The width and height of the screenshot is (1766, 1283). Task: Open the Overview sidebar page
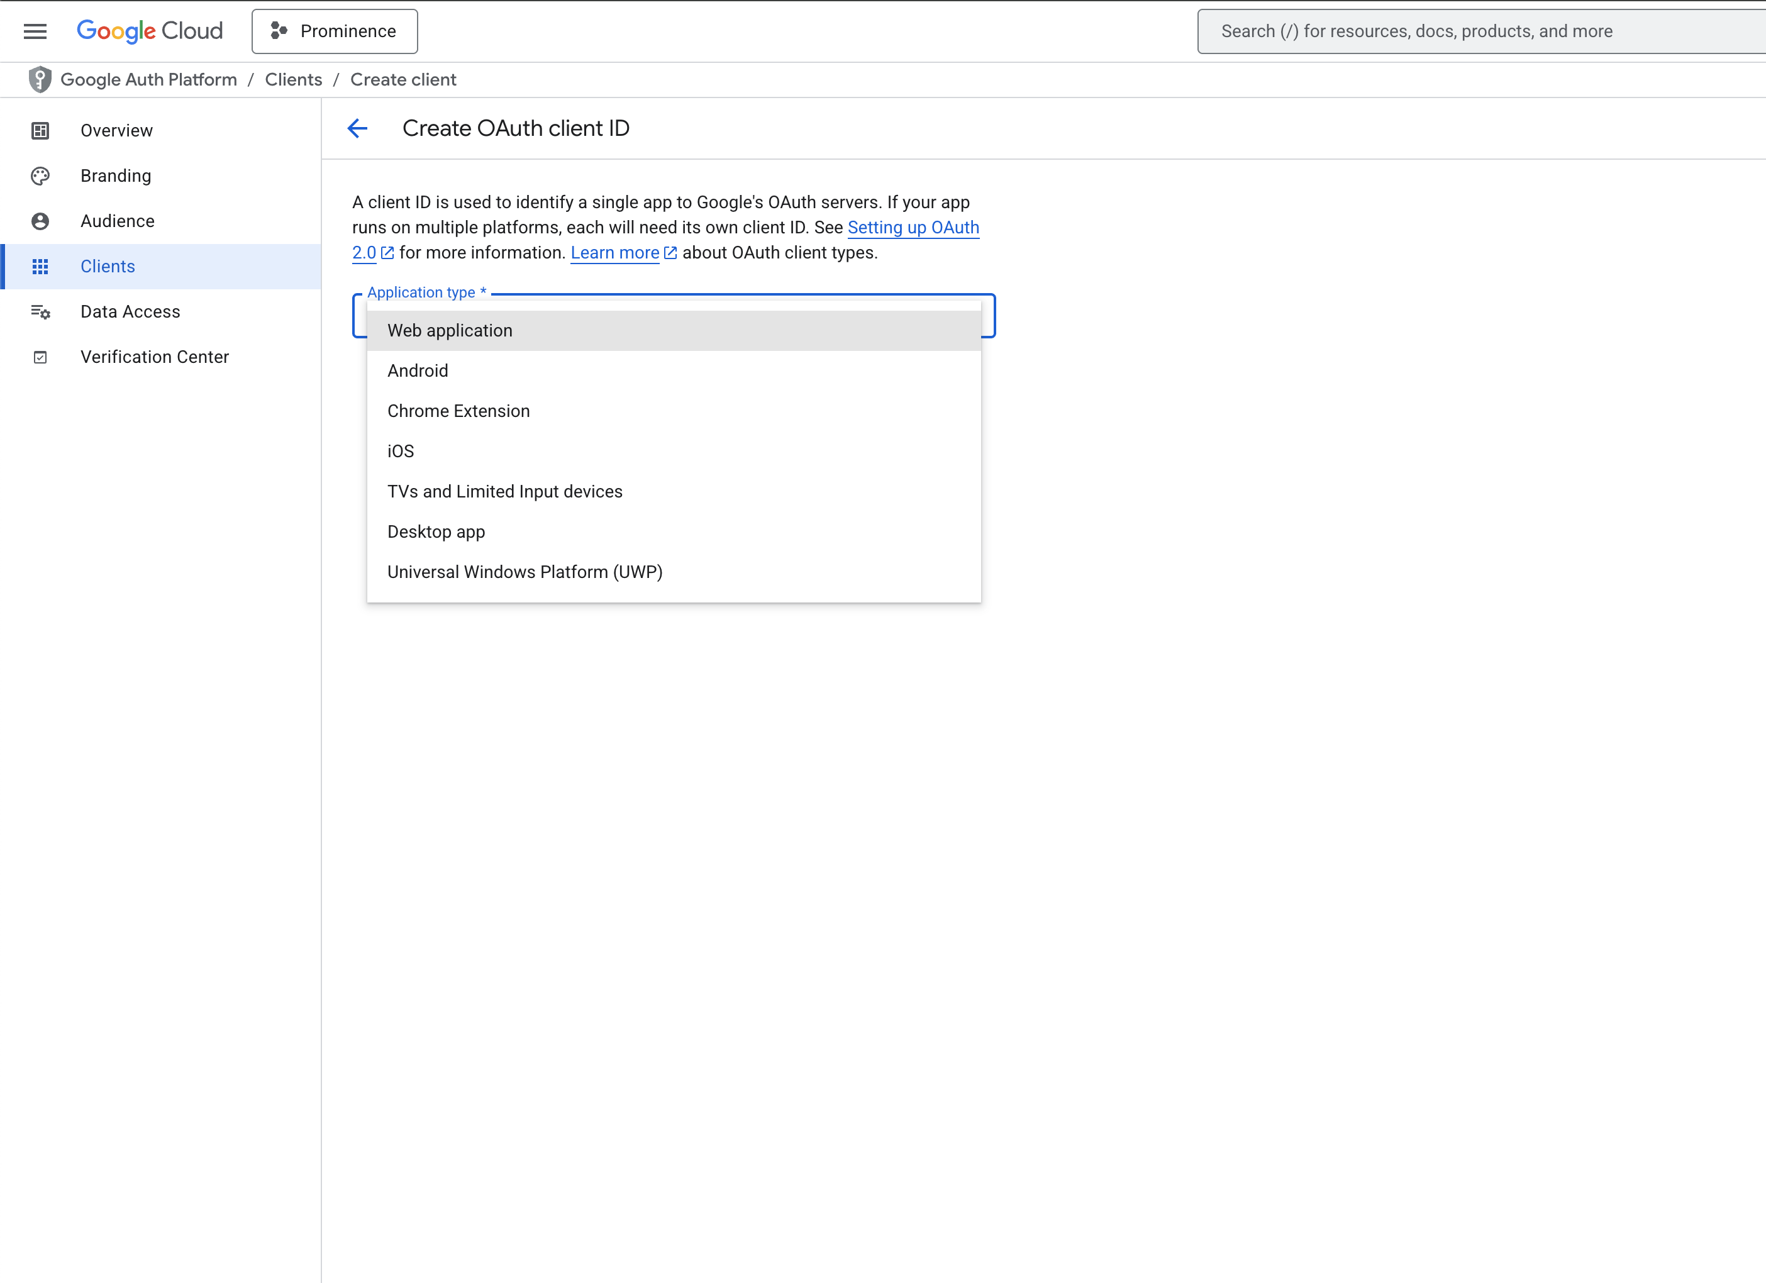point(160,131)
